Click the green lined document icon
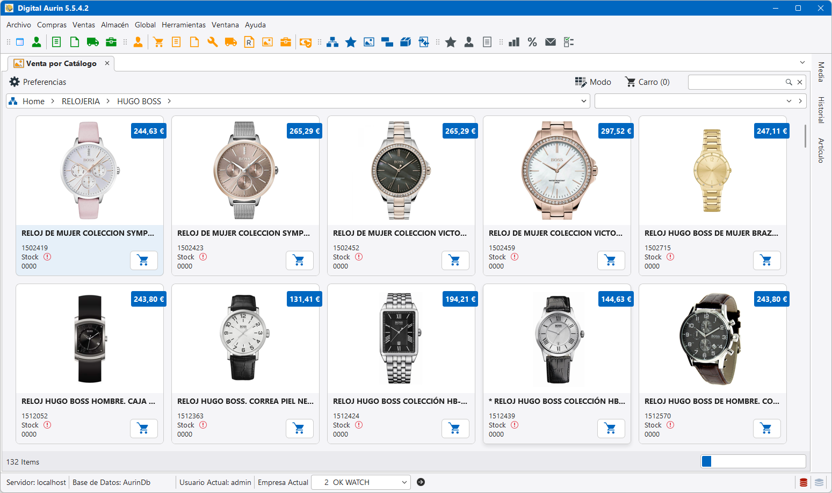 pos(56,42)
